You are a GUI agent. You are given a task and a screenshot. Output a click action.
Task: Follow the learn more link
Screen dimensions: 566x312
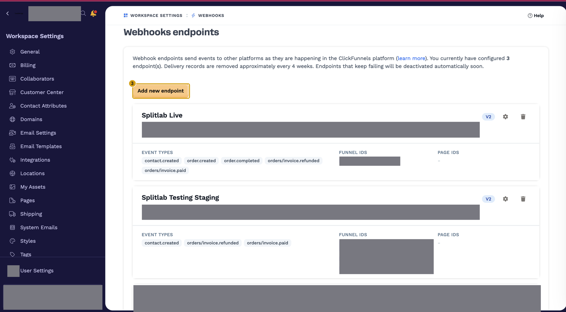(411, 58)
